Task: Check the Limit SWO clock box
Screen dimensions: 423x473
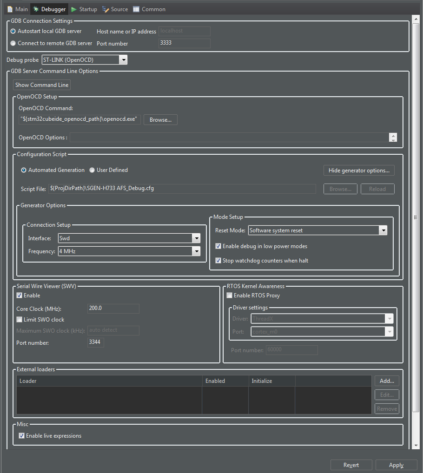Action: click(x=19, y=319)
